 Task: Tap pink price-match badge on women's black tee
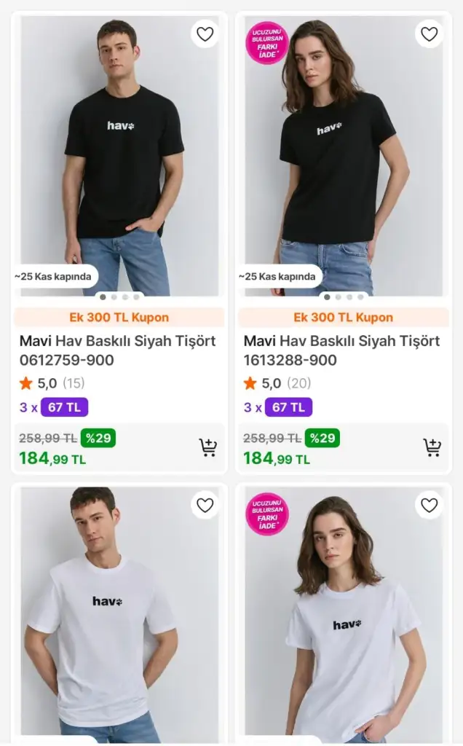click(x=267, y=43)
